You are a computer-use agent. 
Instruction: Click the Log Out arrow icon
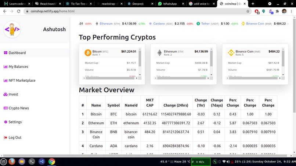(6, 137)
